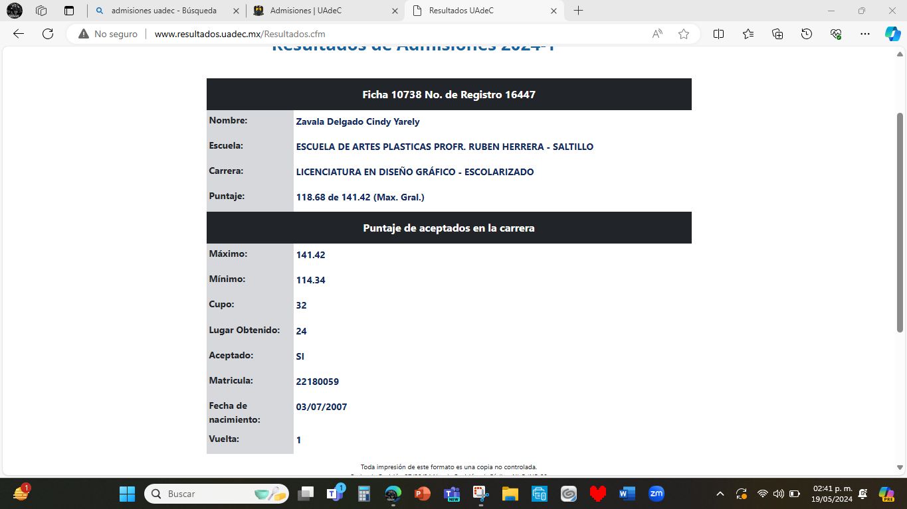Image resolution: width=907 pixels, height=509 pixels.
Task: Click the browser back arrow
Action: [19, 34]
